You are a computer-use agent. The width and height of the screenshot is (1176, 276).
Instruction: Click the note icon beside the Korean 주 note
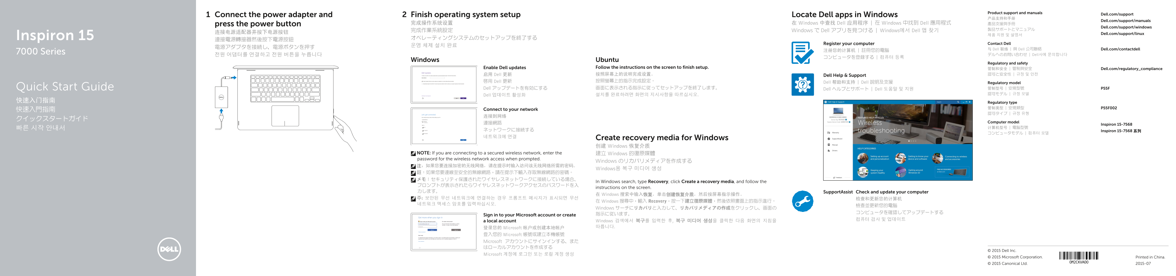pos(413,199)
